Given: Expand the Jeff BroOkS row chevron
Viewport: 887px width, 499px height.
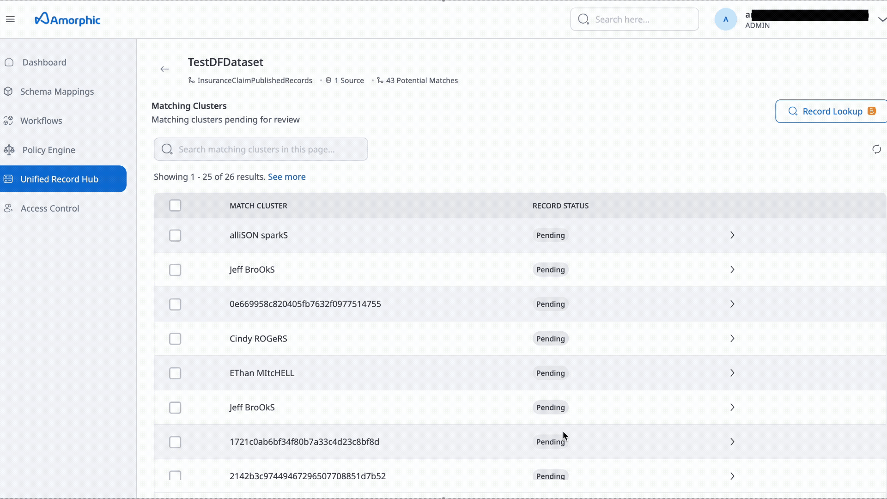Looking at the screenshot, I should (x=732, y=269).
